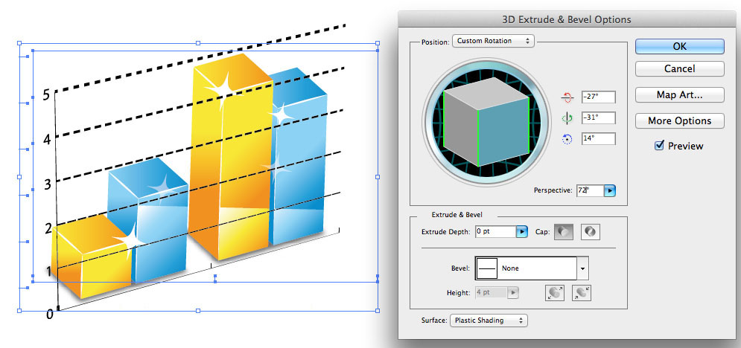741x348 pixels.
Task: Click the X-axis rotation field showing -27°
Action: [x=598, y=97]
